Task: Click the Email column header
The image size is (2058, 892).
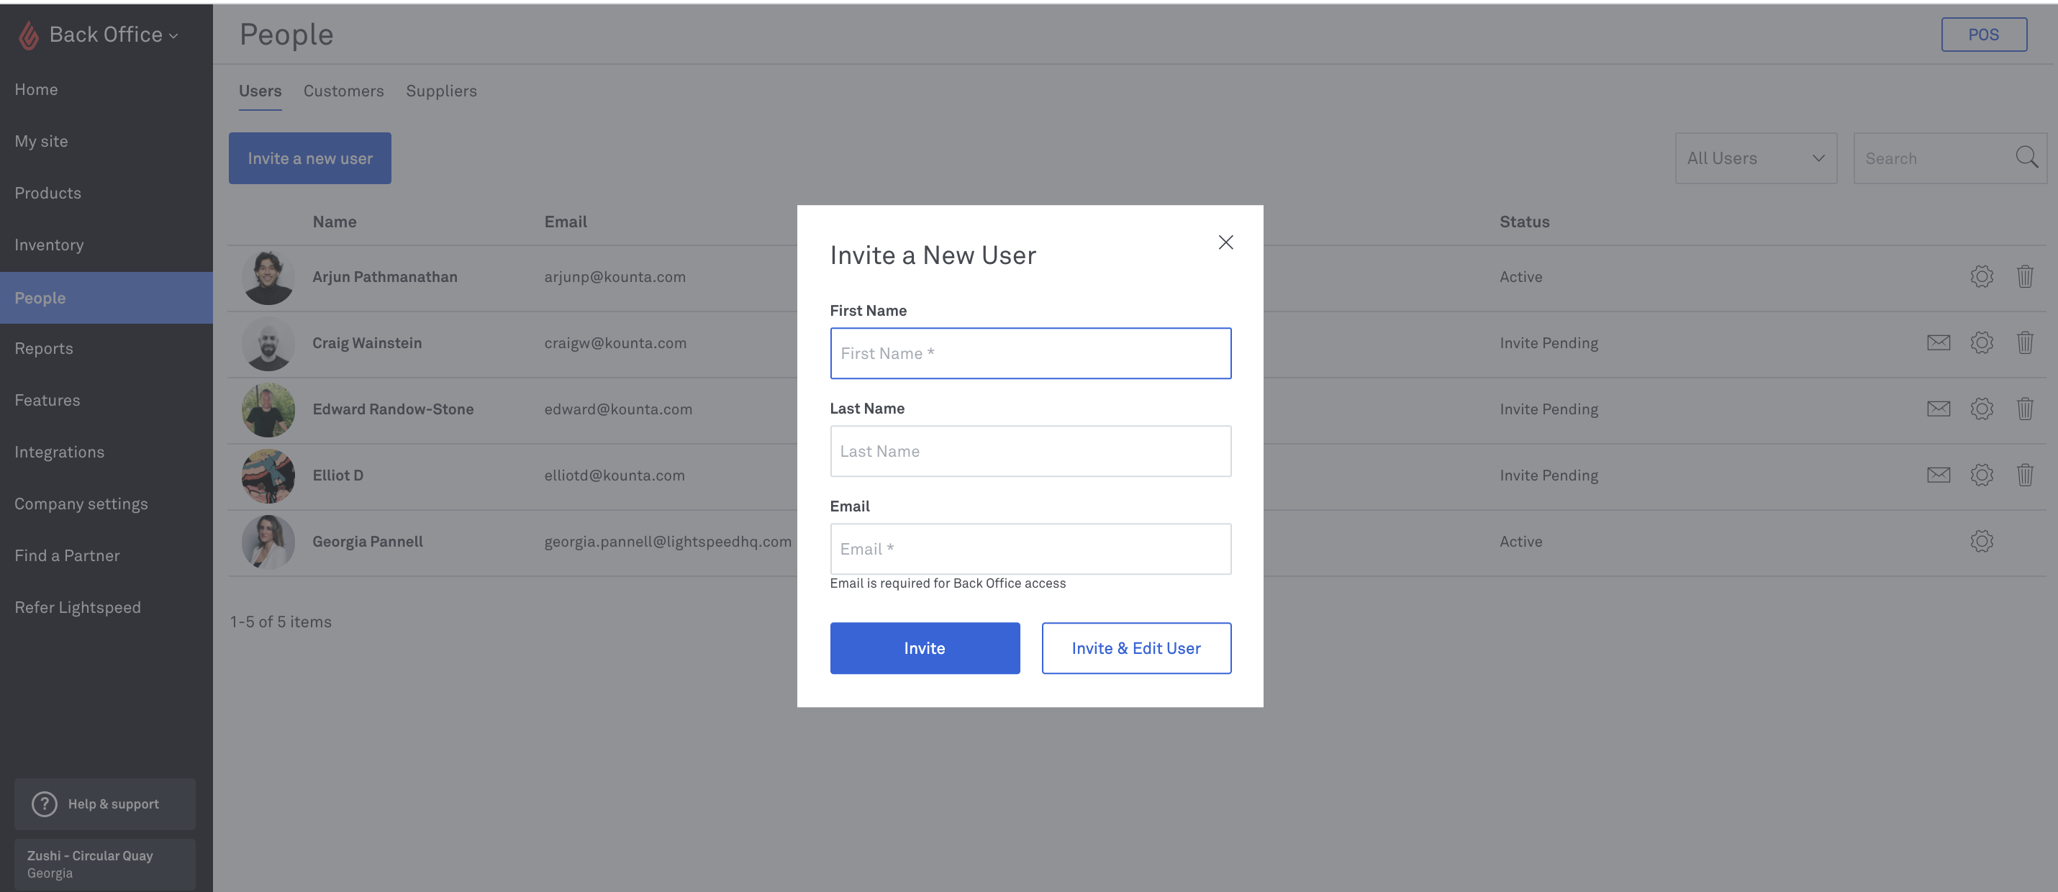Action: (566, 223)
